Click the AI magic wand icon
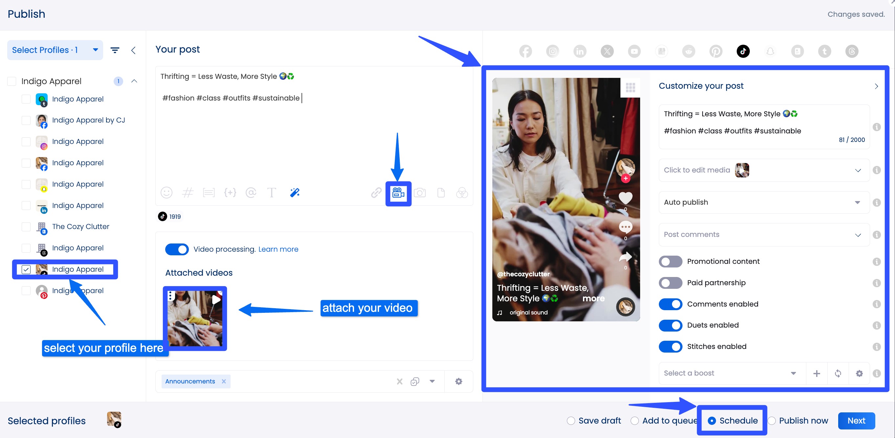This screenshot has width=895, height=438. coord(295,193)
